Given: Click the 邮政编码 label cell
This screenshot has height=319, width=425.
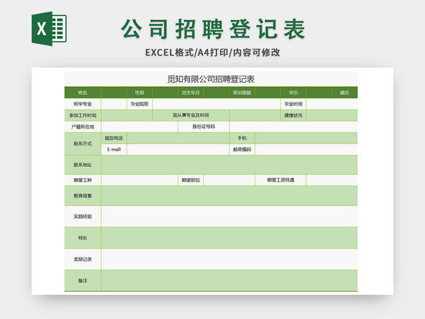Looking at the screenshot, I should [x=242, y=150].
